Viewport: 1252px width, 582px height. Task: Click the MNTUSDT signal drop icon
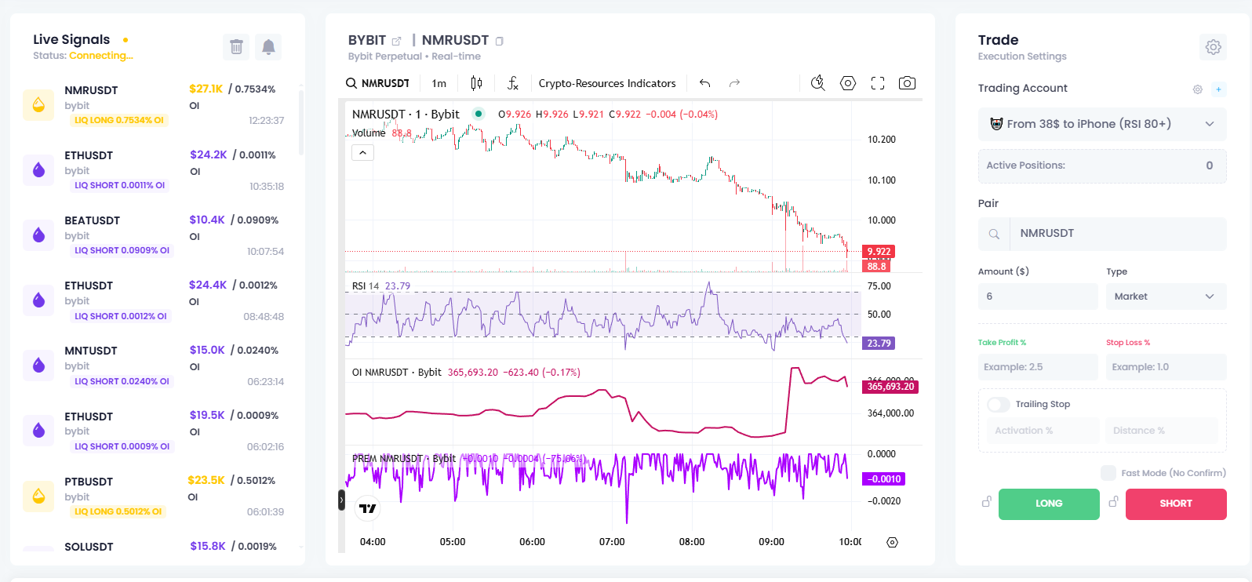coord(38,366)
